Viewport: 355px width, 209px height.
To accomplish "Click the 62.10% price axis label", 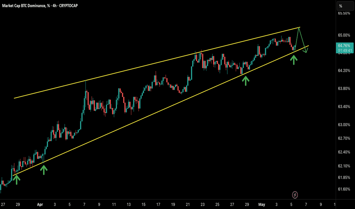I will click(344, 166).
